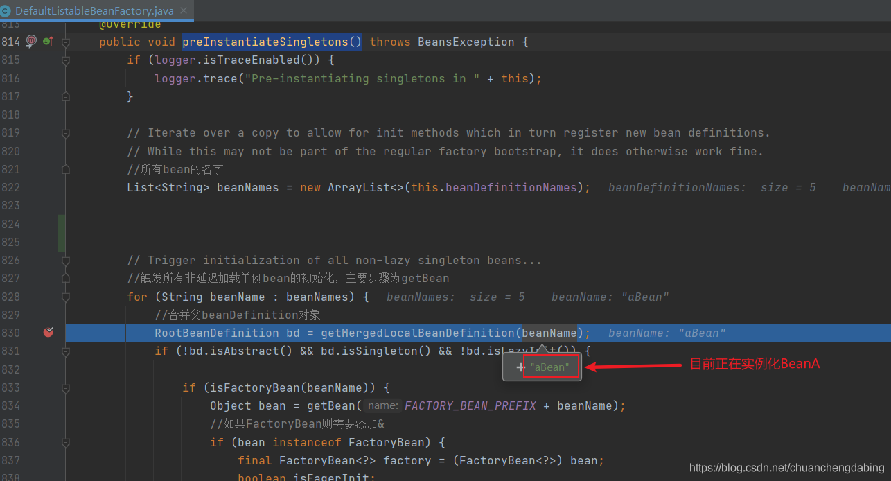Select the DefaultListableBeanFactory.java editor tab

(x=97, y=10)
